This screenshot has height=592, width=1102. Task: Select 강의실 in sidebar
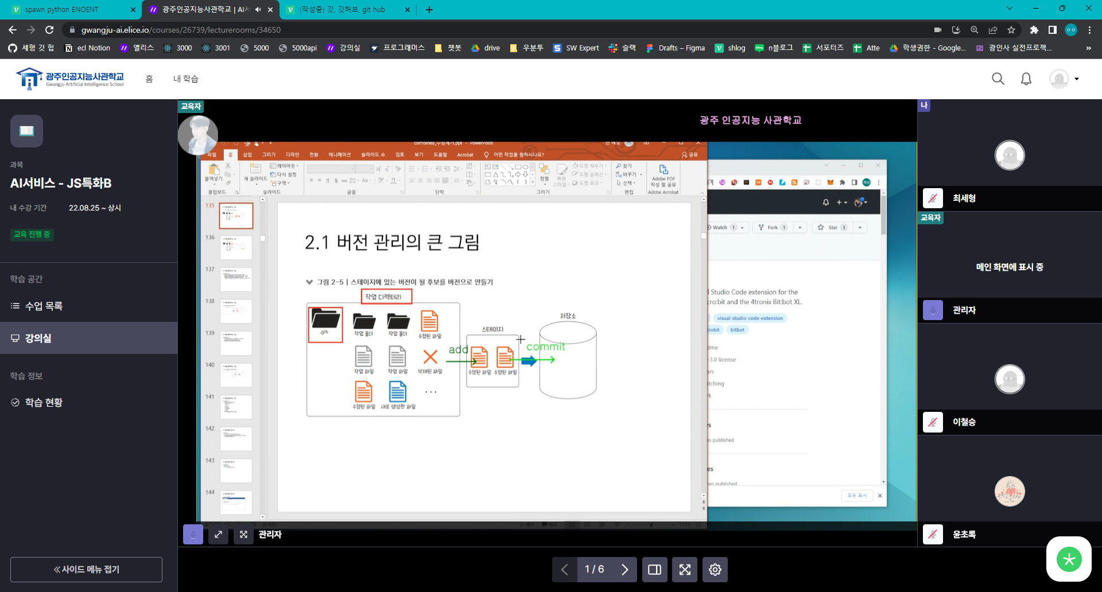pos(88,338)
